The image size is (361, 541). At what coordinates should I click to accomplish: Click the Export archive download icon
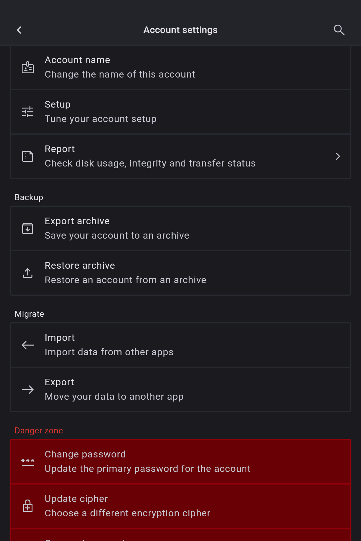28,228
